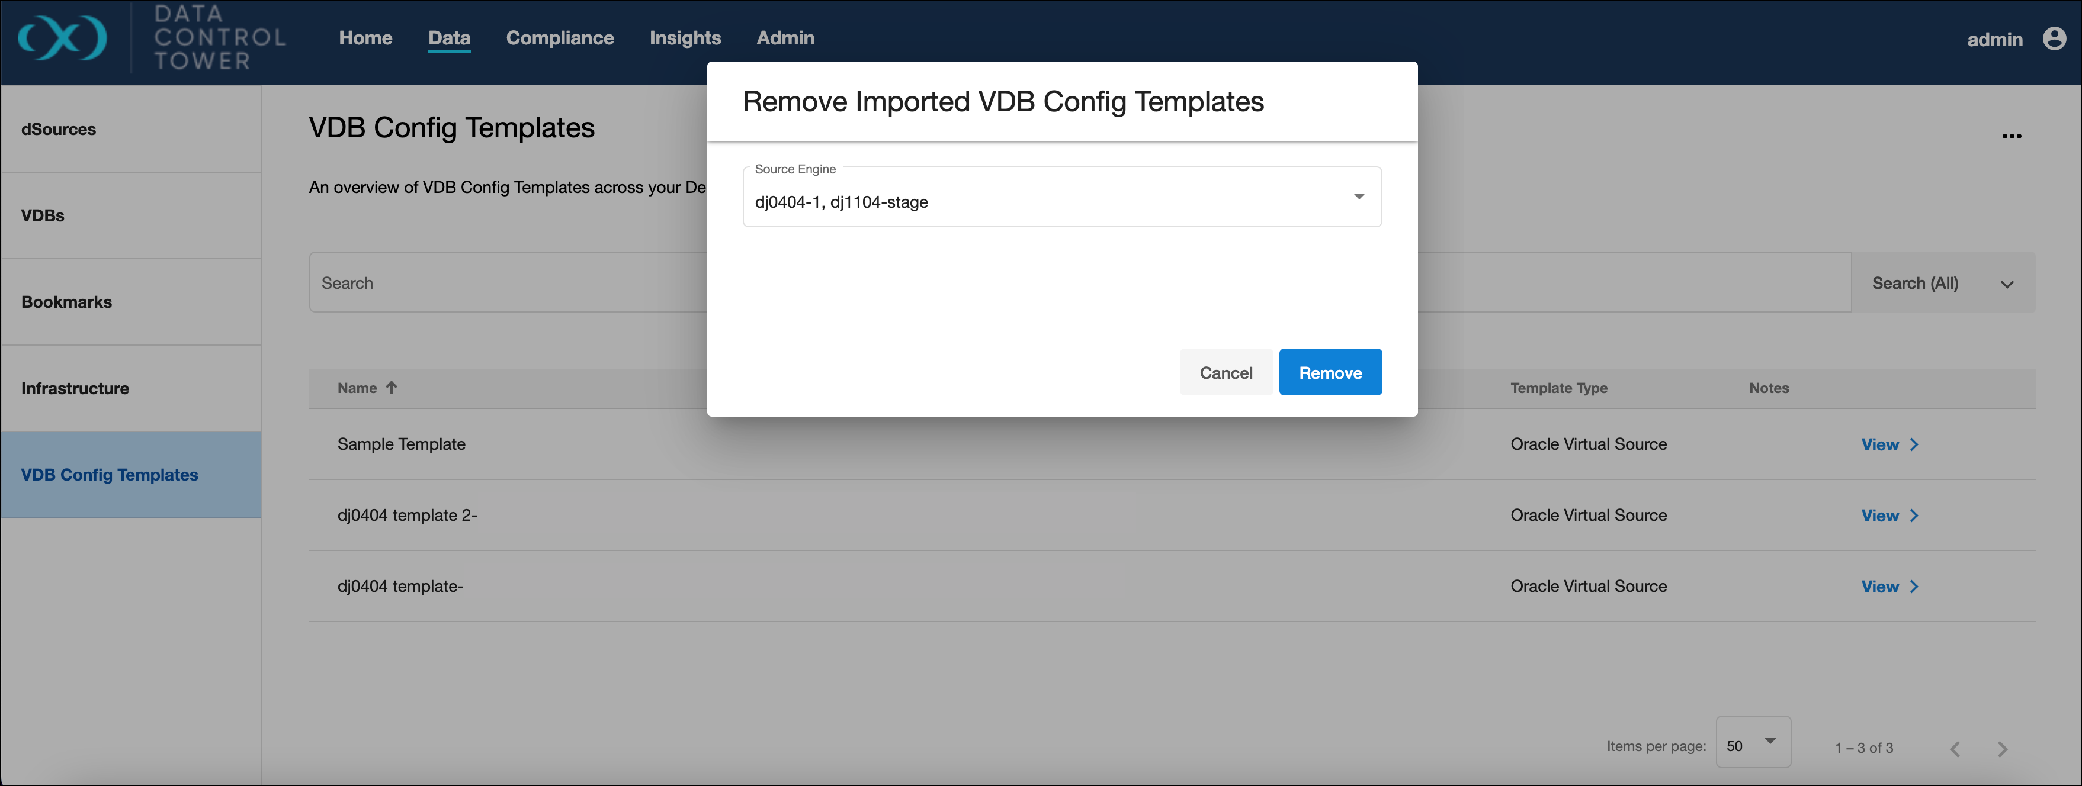Click the chevron on dj0404 template- row
This screenshot has width=2082, height=786.
(x=1914, y=587)
